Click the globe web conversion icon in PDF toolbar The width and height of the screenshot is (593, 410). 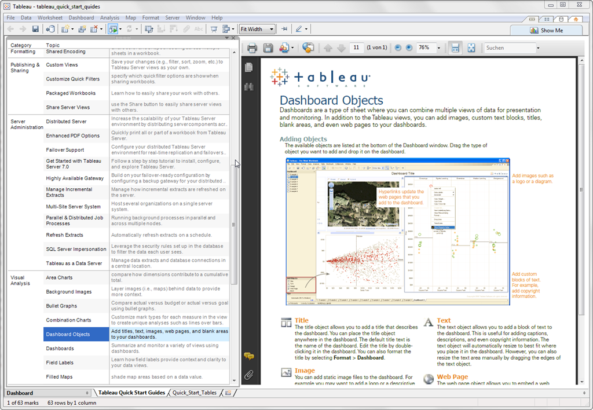[308, 47]
